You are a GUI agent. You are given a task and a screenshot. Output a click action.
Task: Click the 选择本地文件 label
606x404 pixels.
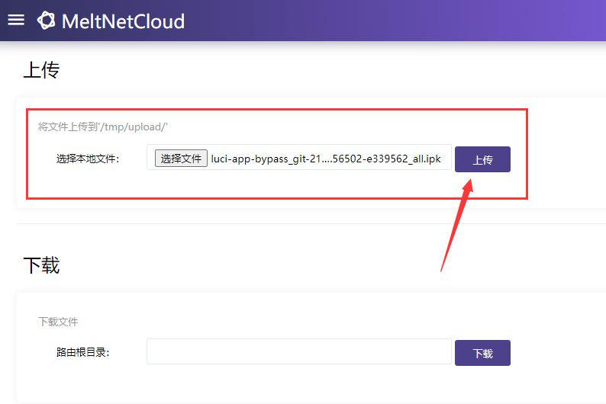point(88,159)
